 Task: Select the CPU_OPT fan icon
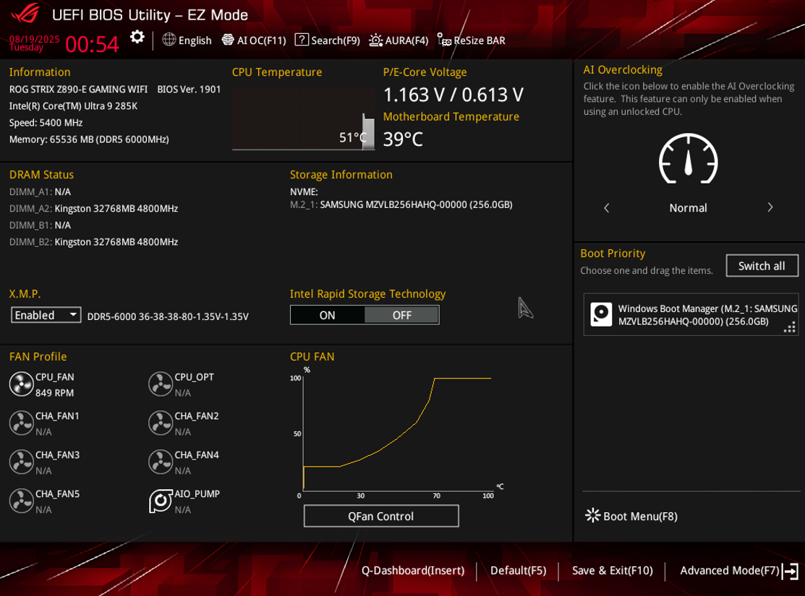160,384
